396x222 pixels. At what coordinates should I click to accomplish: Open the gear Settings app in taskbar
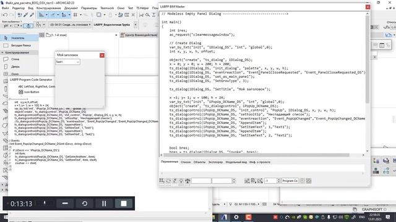pos(236,217)
